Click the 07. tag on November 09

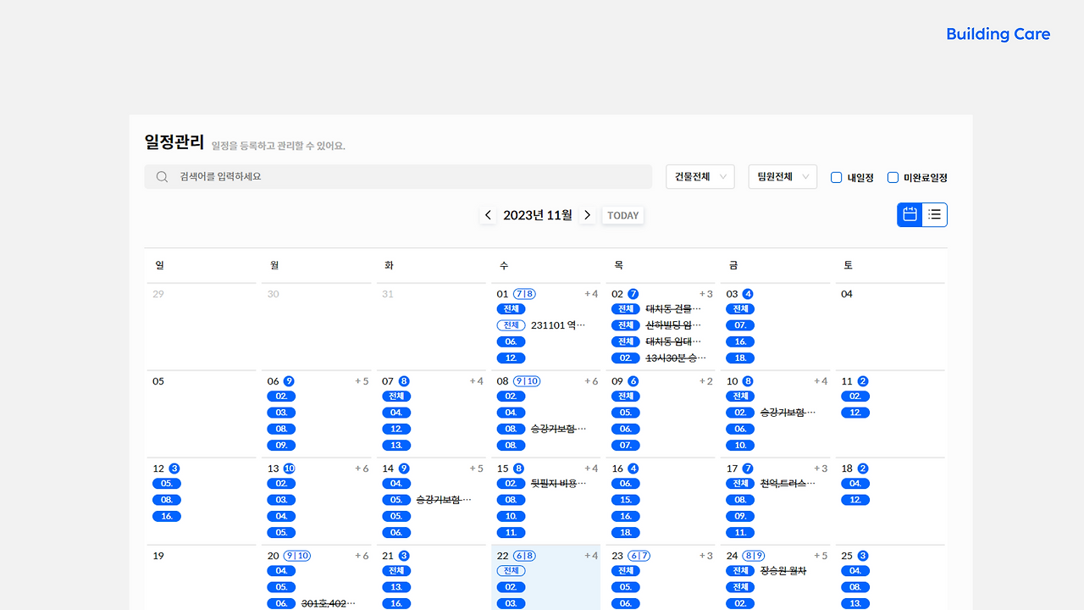[626, 445]
